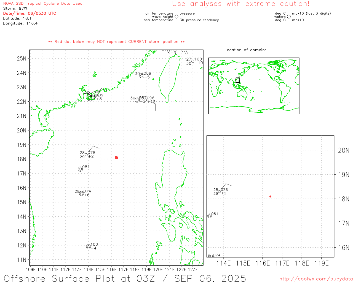The width and height of the screenshot is (353, 282).
Task: Click the 25N latitude label on main map
Action: click(22, 58)
